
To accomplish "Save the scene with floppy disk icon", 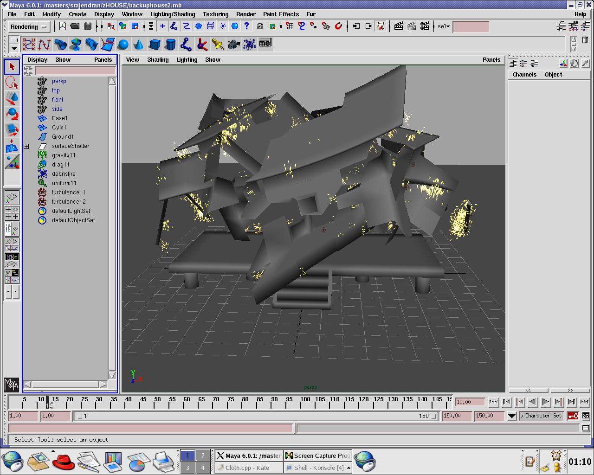I will pyautogui.click(x=88, y=26).
